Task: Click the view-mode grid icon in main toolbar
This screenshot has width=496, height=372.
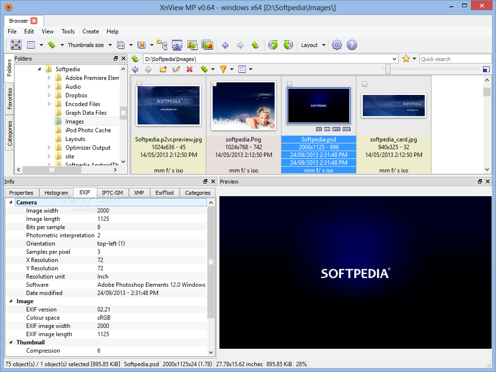Action: (x=31, y=45)
